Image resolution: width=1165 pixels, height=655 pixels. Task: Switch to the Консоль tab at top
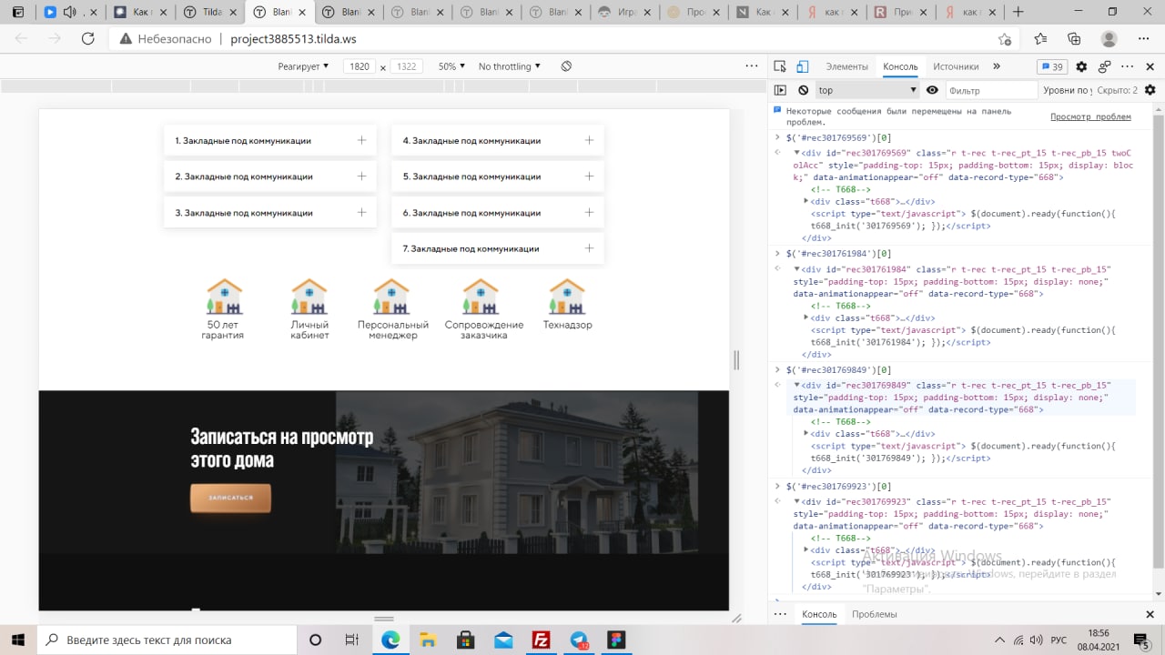click(900, 66)
